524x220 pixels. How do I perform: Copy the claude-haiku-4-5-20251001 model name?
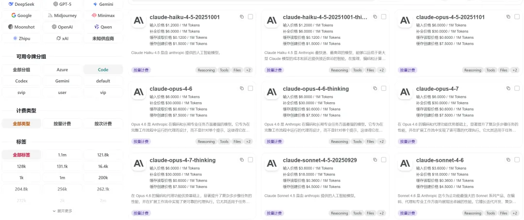(242, 16)
